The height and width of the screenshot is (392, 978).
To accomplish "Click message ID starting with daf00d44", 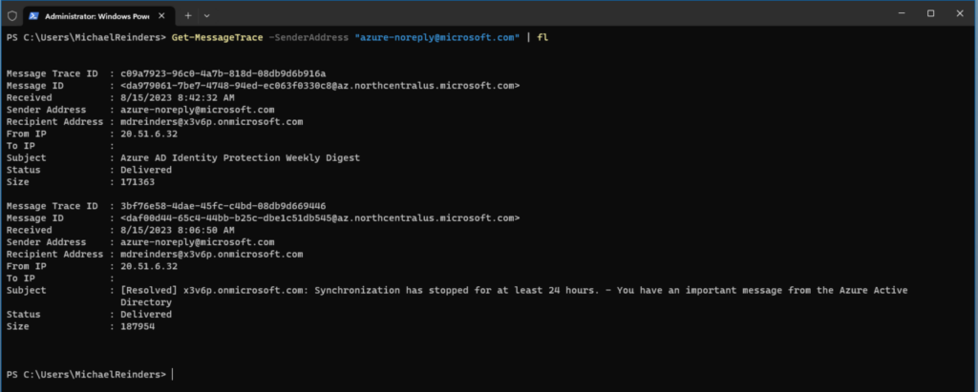I will (x=320, y=218).
